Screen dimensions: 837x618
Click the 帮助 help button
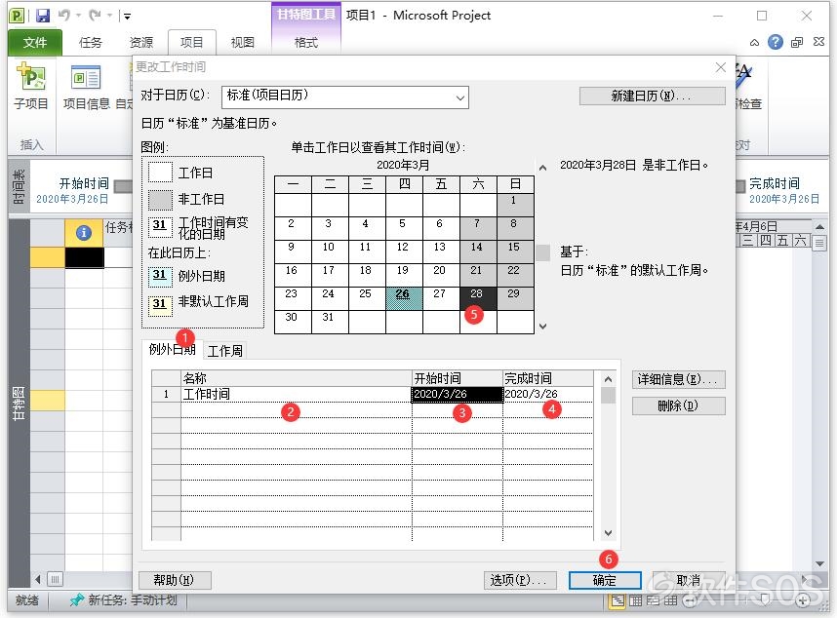coord(175,580)
